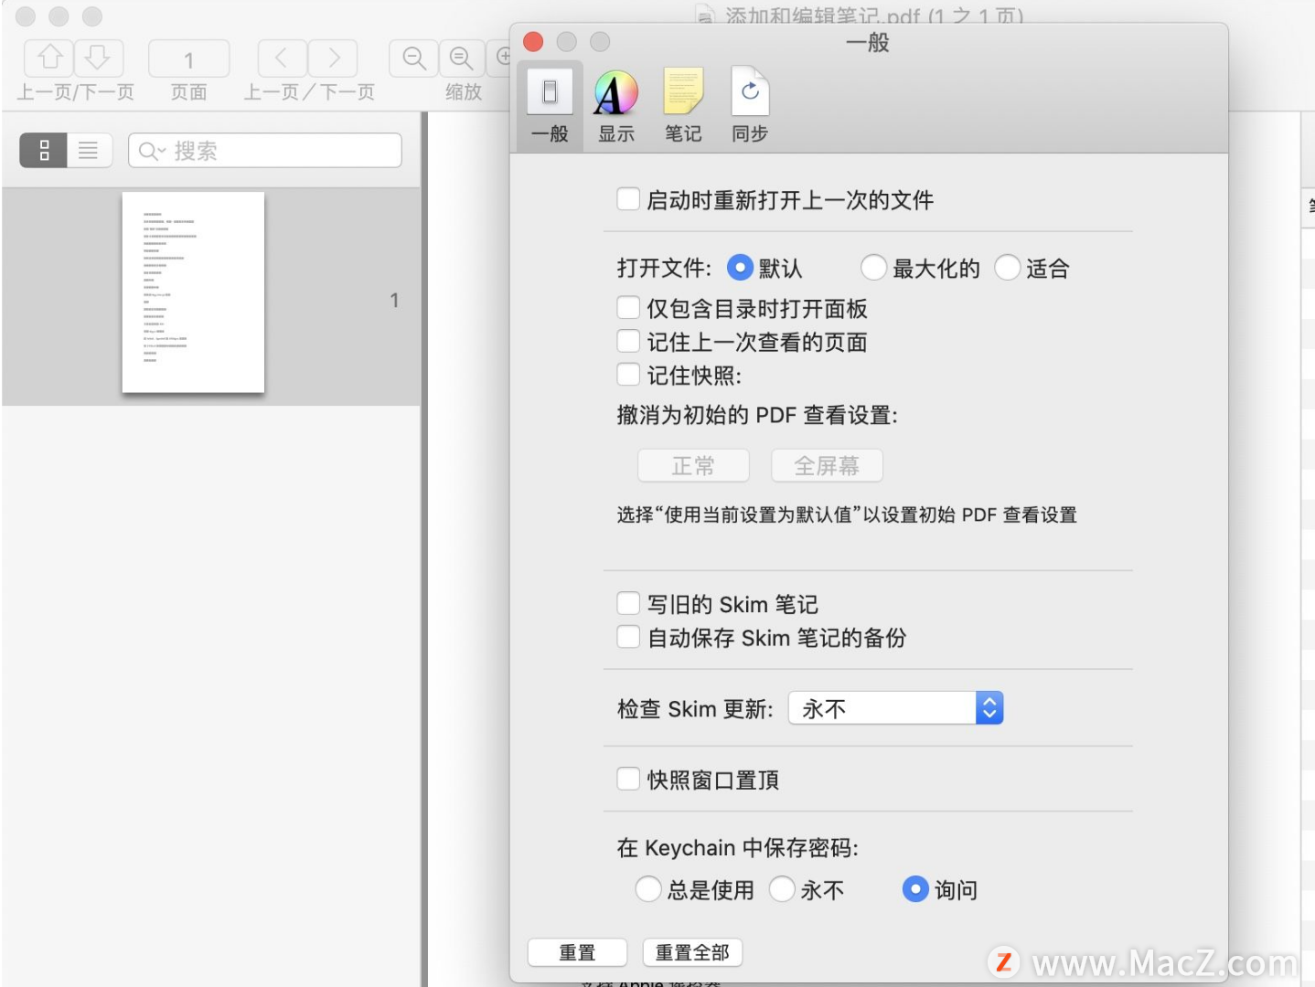Click the 全屏幕 button
1315x987 pixels.
point(827,466)
